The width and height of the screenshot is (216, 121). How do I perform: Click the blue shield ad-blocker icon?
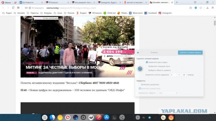coord(196,8)
